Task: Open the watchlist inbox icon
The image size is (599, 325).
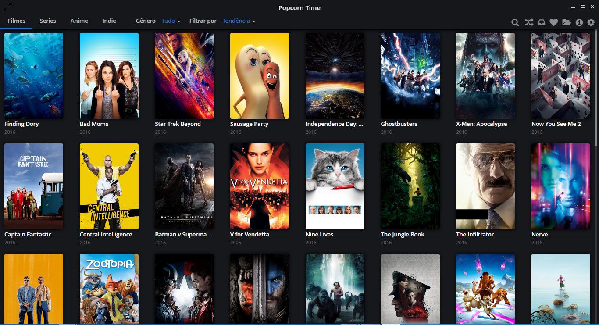Action: coord(542,22)
